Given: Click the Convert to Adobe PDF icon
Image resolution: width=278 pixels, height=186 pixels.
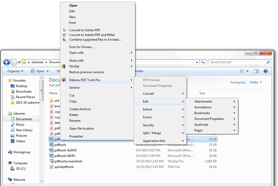Looking at the screenshot, I should [x=64, y=30].
